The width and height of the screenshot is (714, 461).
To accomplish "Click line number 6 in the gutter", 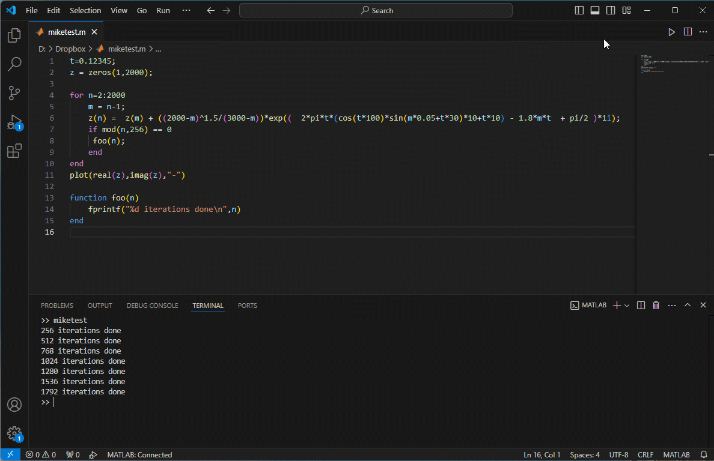I will click(x=52, y=118).
